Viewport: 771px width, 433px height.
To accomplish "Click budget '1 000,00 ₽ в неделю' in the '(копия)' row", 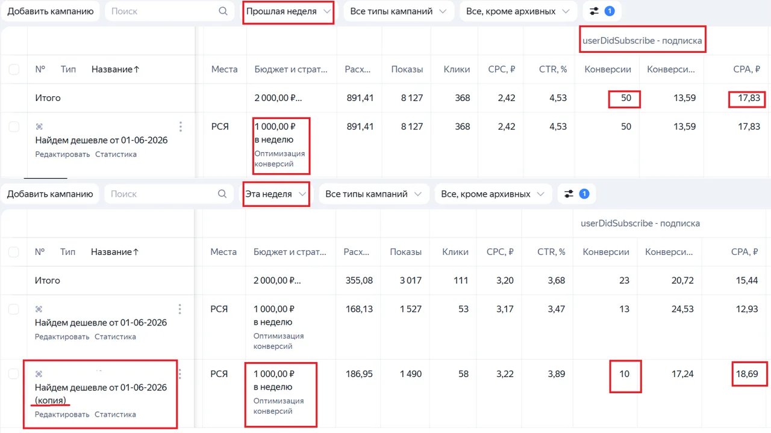I will (274, 381).
